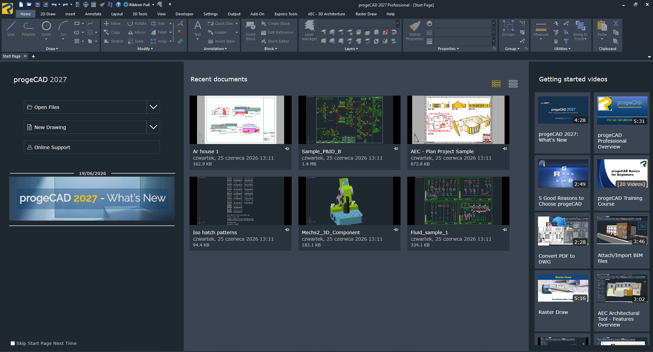Select the Text annotation tool
This screenshot has height=352, width=653.
197,29
